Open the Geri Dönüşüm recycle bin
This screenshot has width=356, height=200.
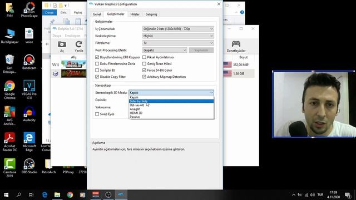click(x=9, y=64)
